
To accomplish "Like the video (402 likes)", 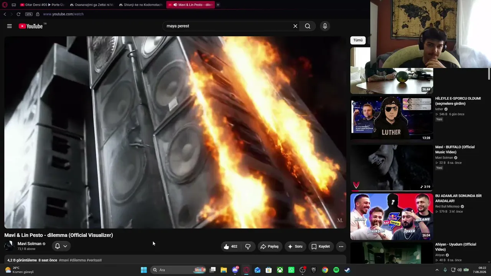I will (231, 246).
